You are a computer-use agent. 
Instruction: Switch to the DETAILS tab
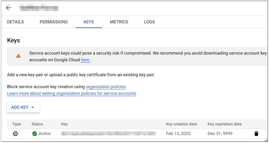[15, 22]
